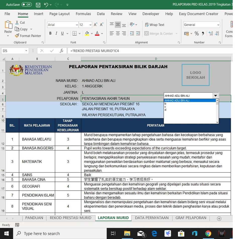Click the Macro recording status icon
Viewport: 251px width, 239px height.
[17, 225]
